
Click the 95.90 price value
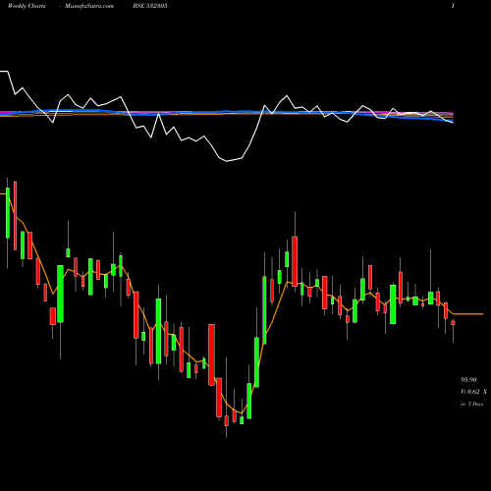468,380
